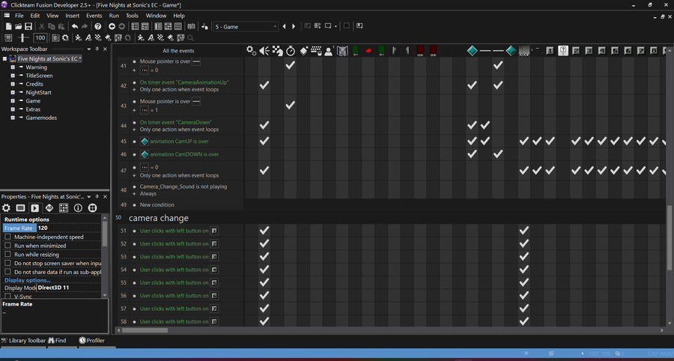This screenshot has height=361, width=674.
Task: Click the zoom value field showing 100
Action: click(x=40, y=37)
